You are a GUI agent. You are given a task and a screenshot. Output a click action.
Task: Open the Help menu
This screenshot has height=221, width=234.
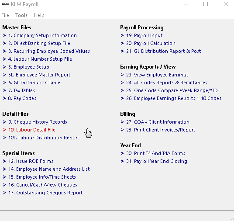click(39, 15)
